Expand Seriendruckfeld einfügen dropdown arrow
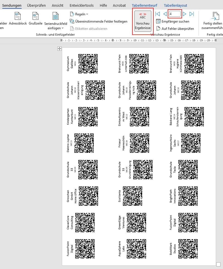Viewport: 223px width, 269px height. pyautogui.click(x=62, y=28)
